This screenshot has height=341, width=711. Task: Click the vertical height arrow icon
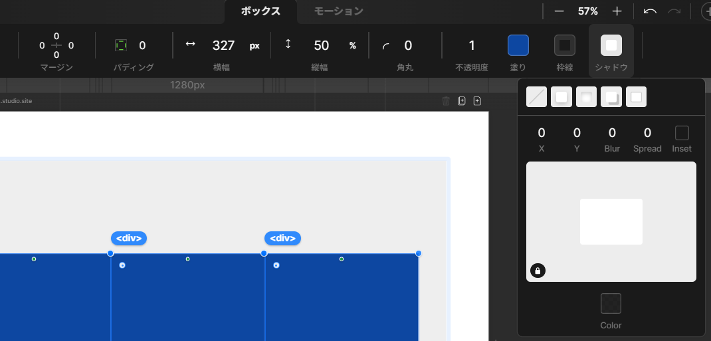click(288, 44)
